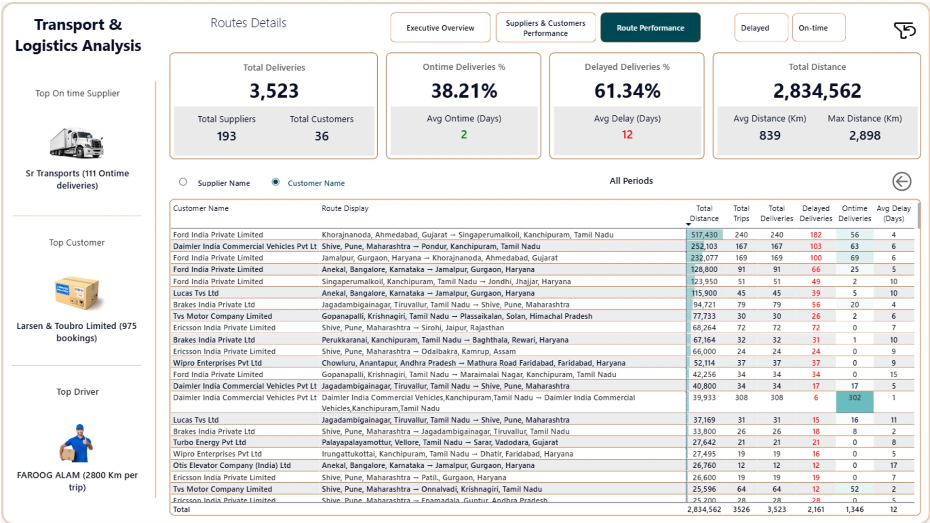Sort table by Route Display column header

[345, 208]
